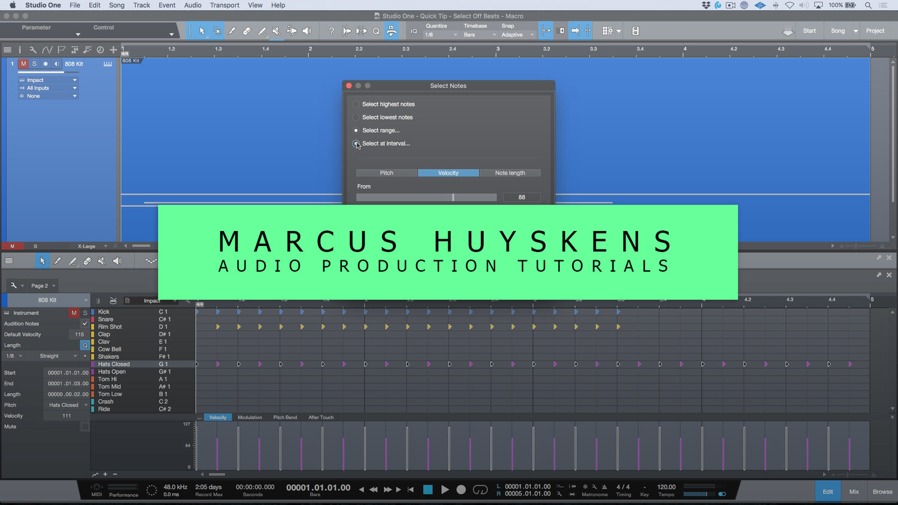Open the Impact instrument dropdown on the track
The image size is (898, 505).
(x=48, y=80)
